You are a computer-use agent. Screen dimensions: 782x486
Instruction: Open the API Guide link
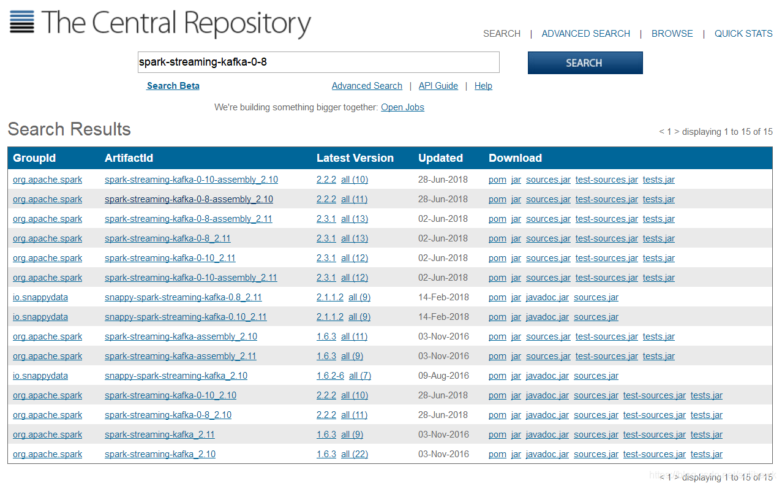click(x=438, y=86)
